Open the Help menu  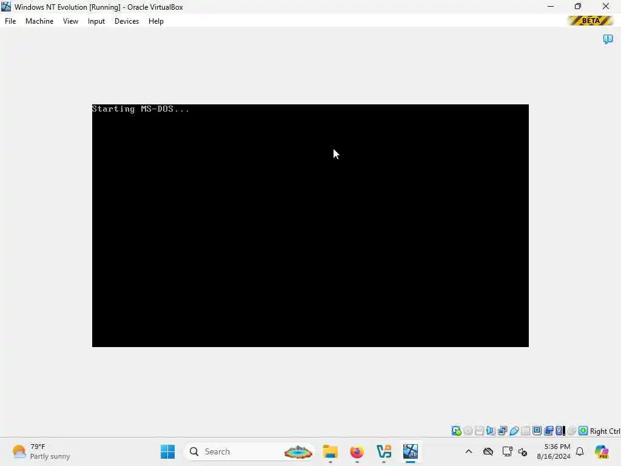pos(156,21)
